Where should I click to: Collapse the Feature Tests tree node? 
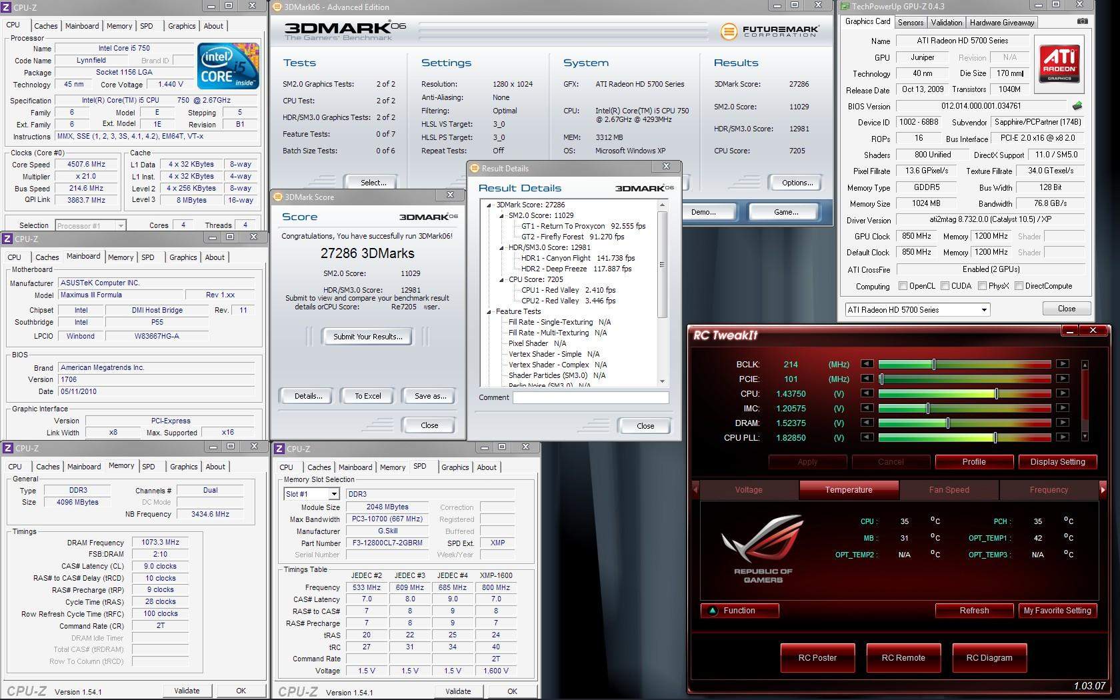(490, 312)
